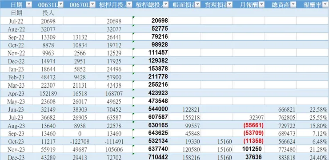Select paper gain cell 122821
This screenshot has height=160, width=329.
click(185, 109)
